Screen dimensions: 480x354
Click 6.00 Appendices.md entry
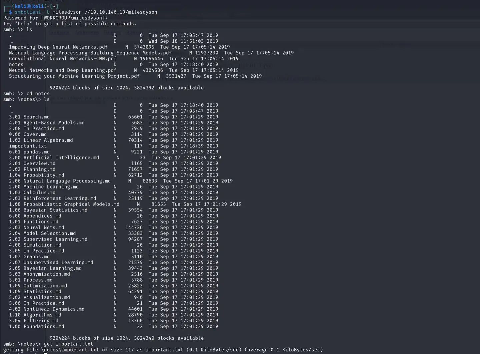point(35,216)
